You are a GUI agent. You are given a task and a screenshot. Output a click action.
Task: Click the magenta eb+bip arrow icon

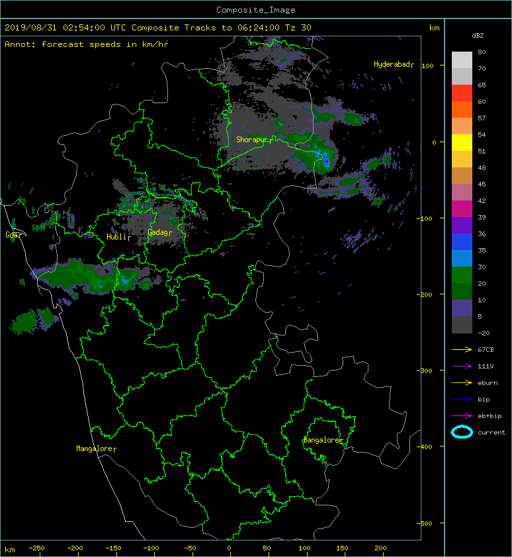(462, 416)
